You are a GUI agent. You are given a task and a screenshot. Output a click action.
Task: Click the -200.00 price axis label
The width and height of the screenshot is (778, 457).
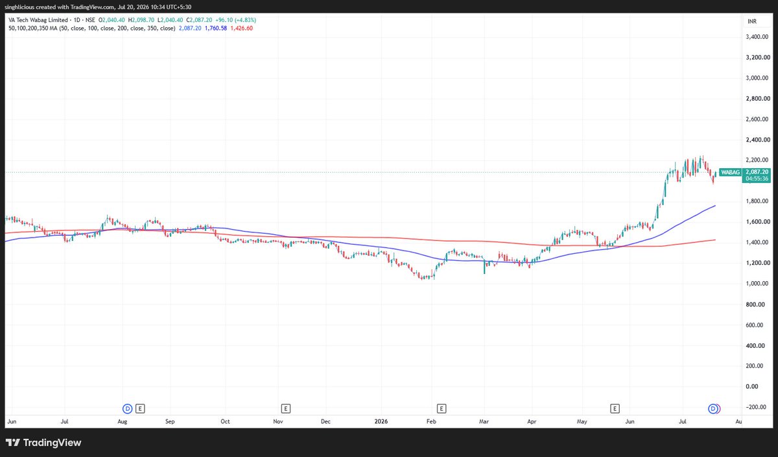coord(757,407)
